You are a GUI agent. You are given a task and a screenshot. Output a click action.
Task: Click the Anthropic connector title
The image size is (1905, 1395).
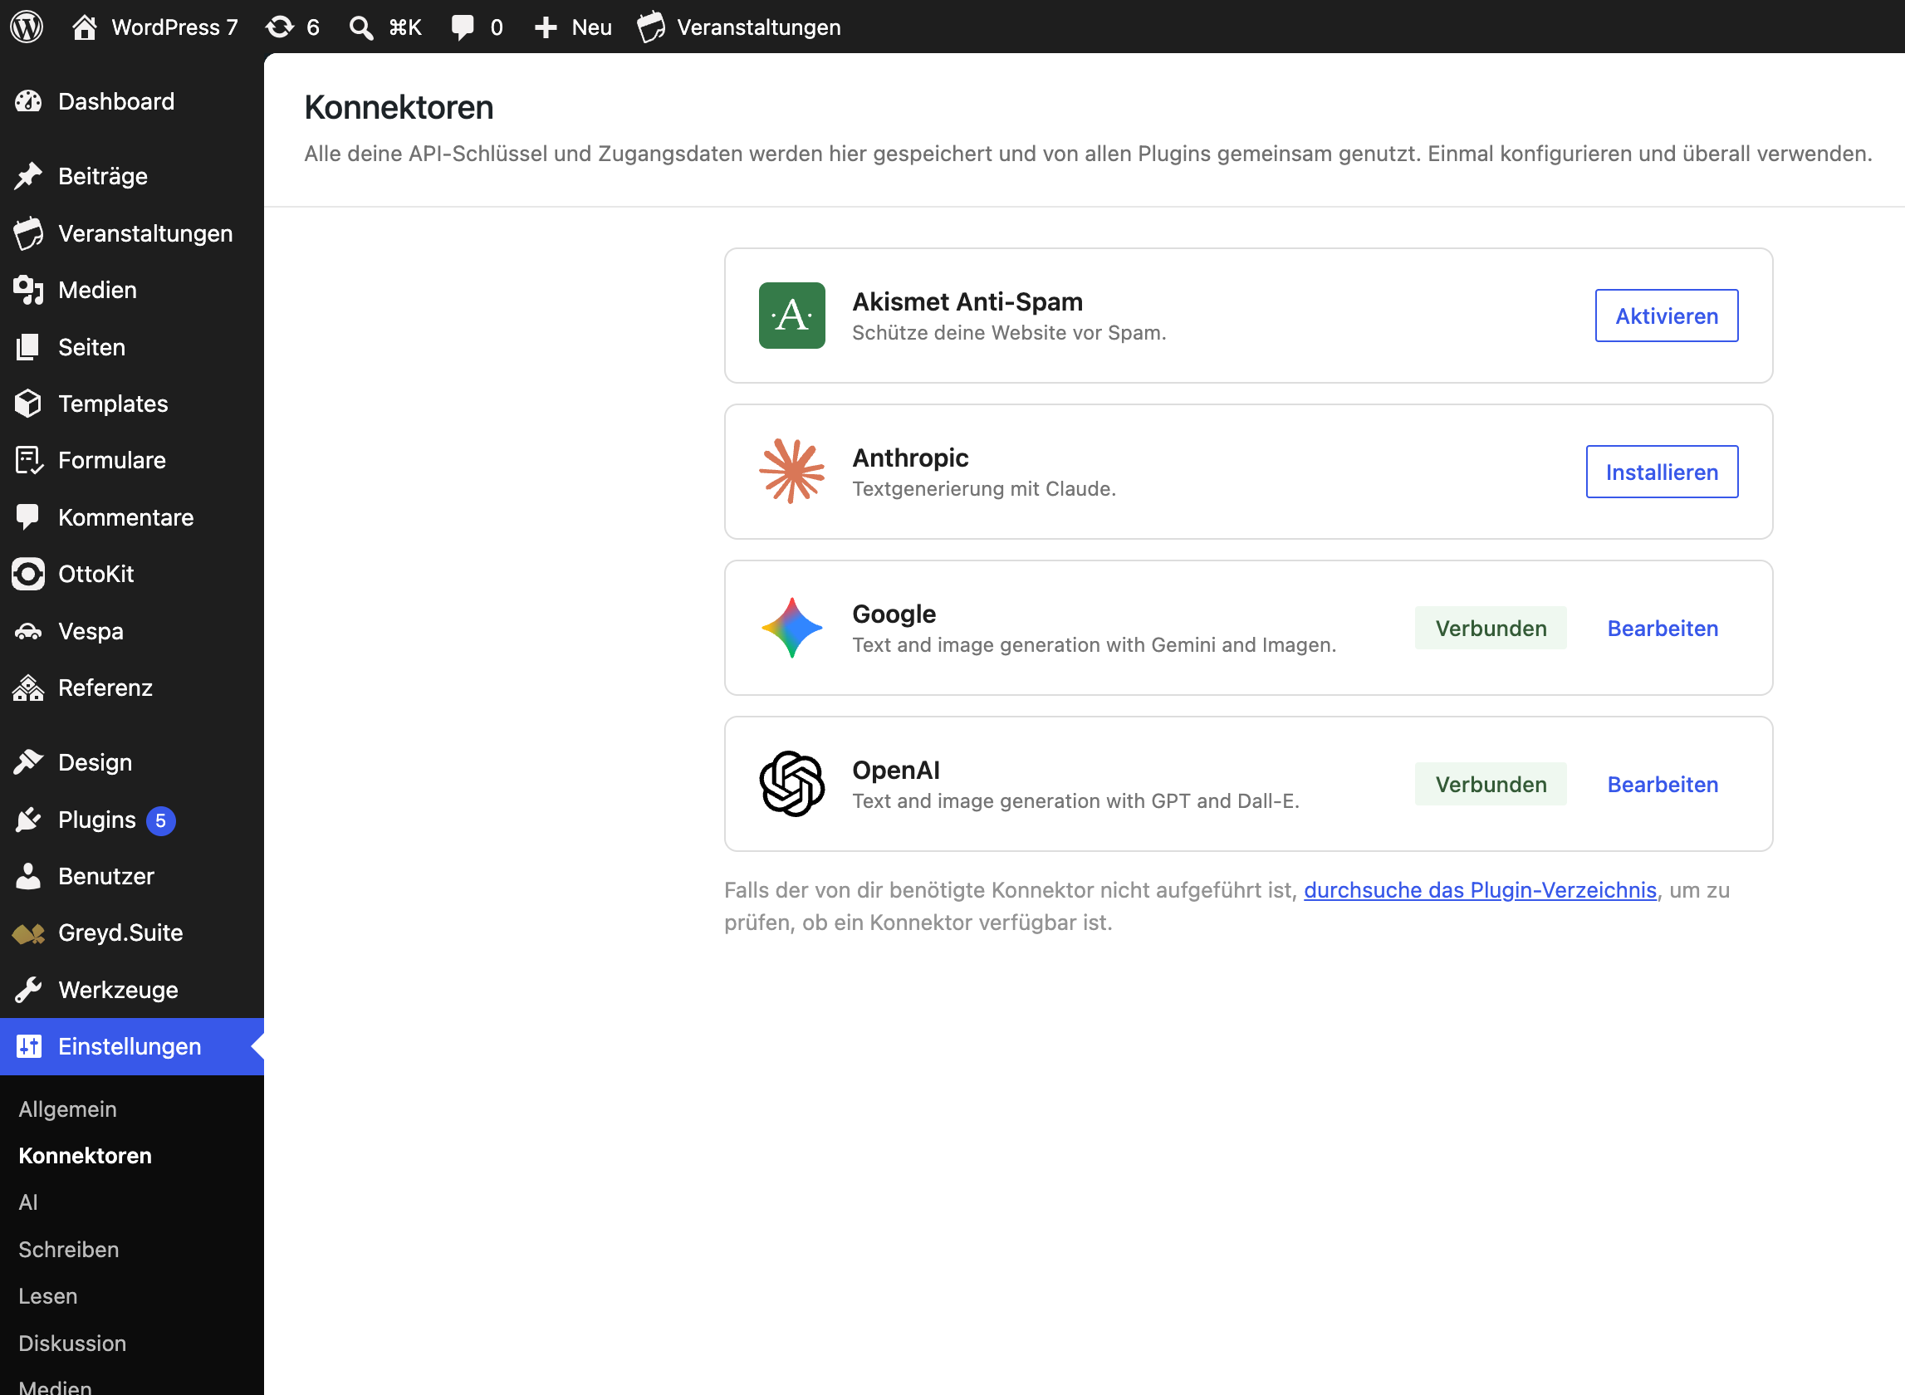(x=910, y=458)
